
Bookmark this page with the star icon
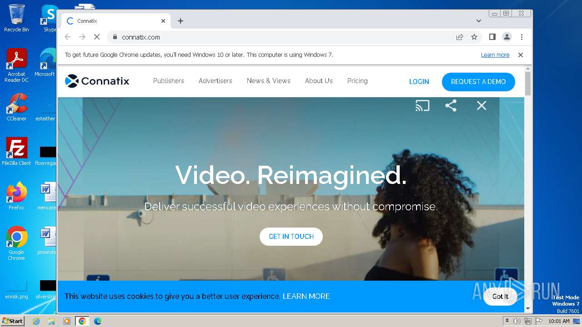click(x=474, y=37)
